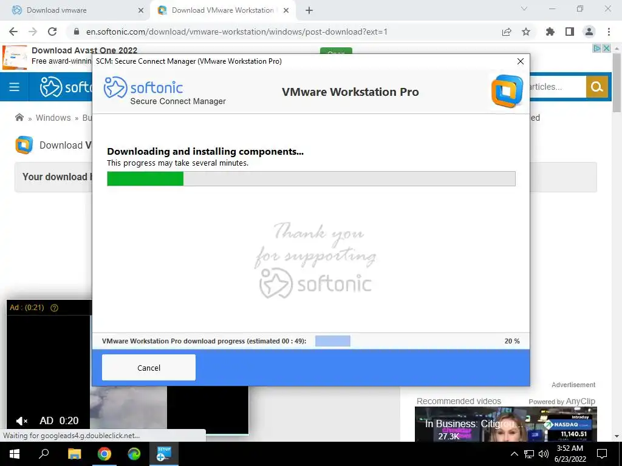Click the VMware Workstation Pro icon in the dialog
The image size is (622, 466).
tap(507, 91)
